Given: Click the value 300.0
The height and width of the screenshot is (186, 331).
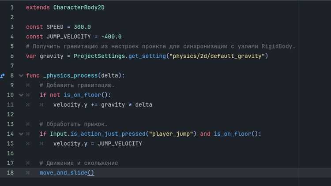Looking at the screenshot, I should (82, 27).
